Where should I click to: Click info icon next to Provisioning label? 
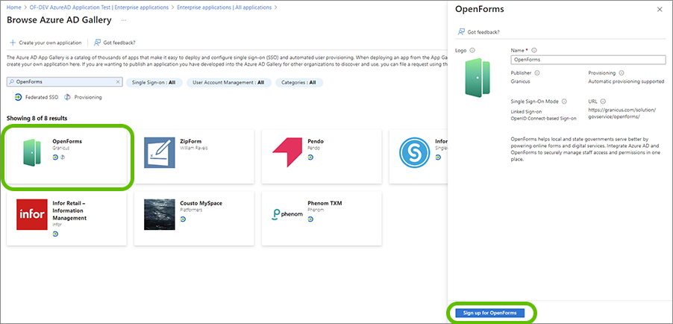pos(622,73)
